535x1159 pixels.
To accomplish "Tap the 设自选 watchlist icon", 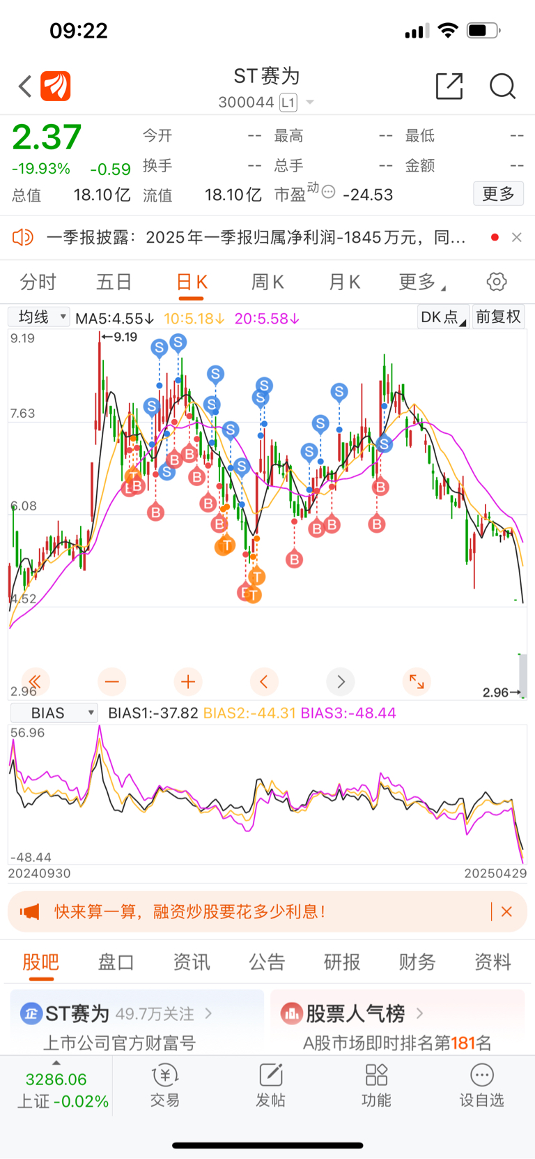I will click(481, 1085).
